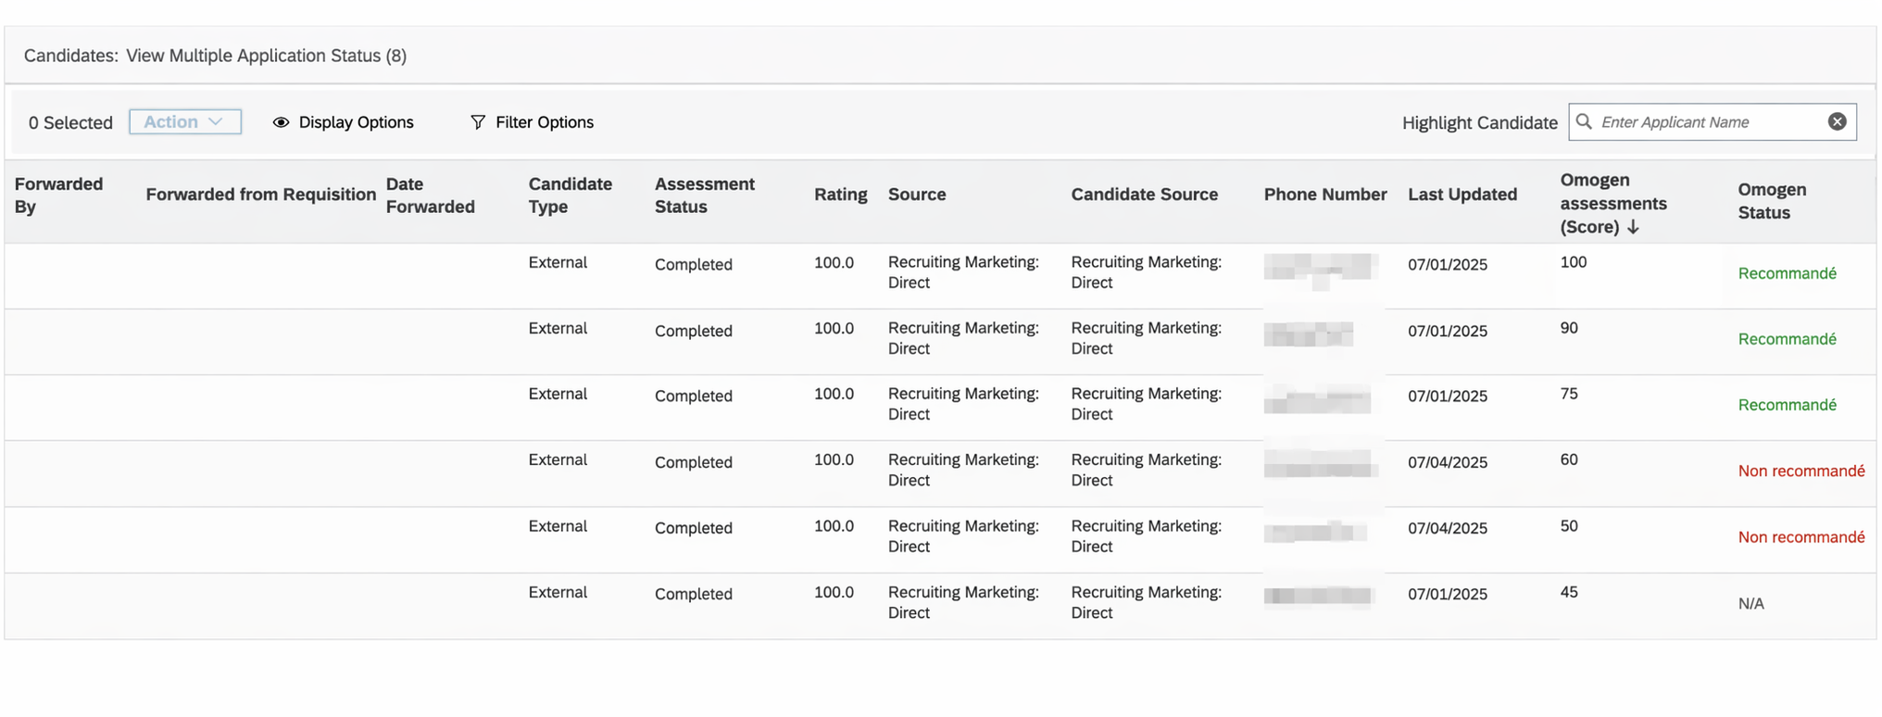Click Non recommandé in score 60 row
This screenshot has height=717, width=1882.
[1800, 471]
